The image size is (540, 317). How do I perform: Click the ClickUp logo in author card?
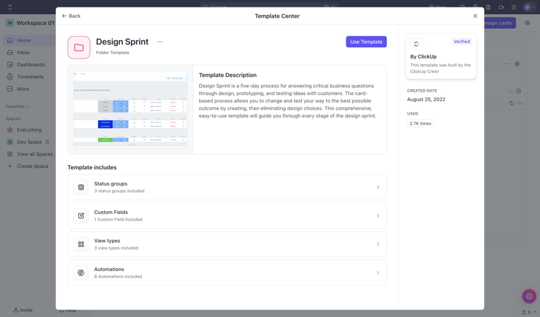(x=416, y=44)
